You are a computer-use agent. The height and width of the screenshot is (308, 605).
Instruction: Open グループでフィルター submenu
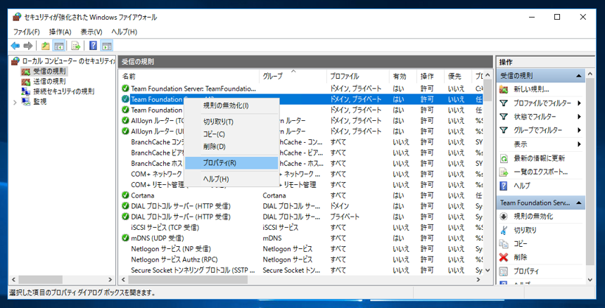click(x=537, y=130)
